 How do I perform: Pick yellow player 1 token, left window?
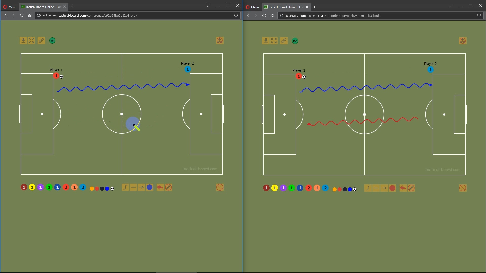[32, 187]
